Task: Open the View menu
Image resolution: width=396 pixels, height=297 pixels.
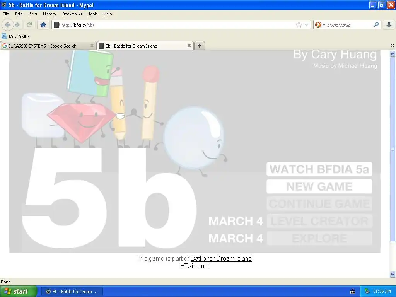Action: (x=32, y=14)
